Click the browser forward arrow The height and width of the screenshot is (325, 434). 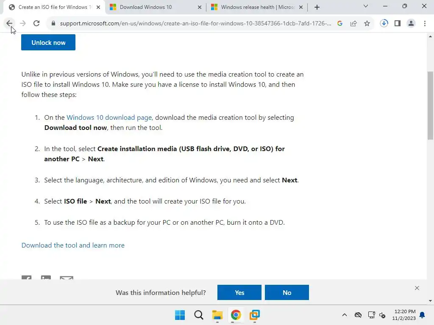23,23
